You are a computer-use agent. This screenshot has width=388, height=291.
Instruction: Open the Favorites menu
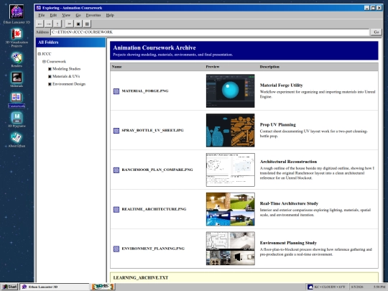[93, 15]
